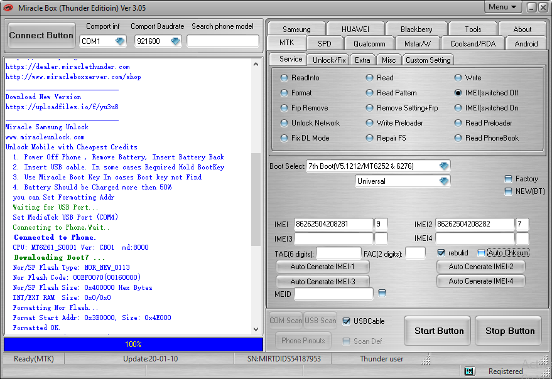Switch to the Blackberry tab

(416, 29)
